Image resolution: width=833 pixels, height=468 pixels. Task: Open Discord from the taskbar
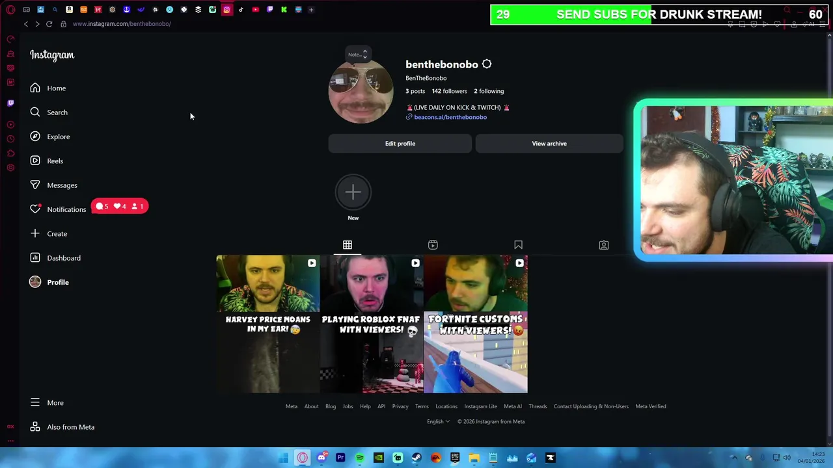(x=321, y=458)
